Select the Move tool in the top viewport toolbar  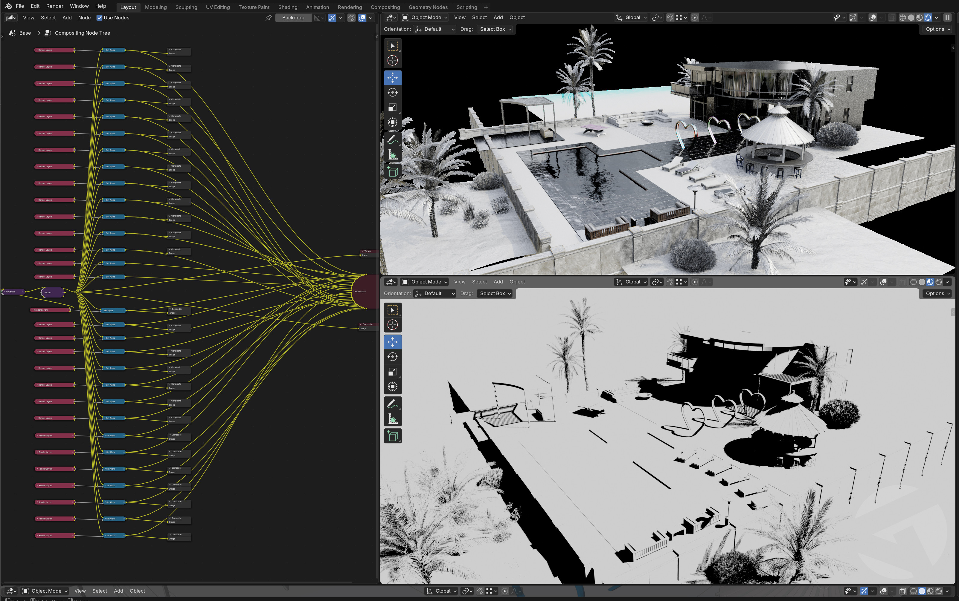392,77
